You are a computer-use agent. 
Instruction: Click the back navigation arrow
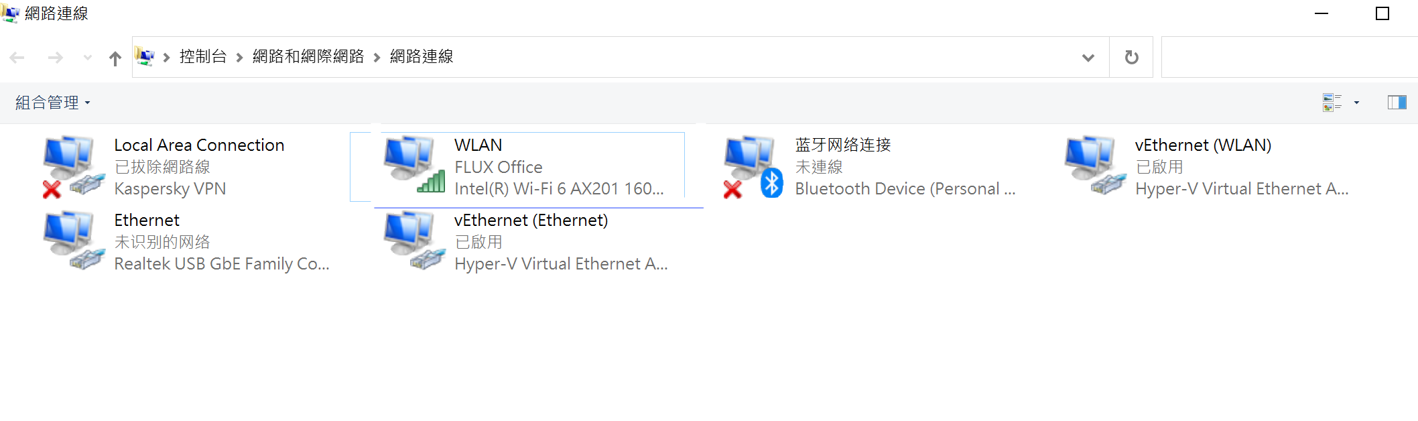17,58
